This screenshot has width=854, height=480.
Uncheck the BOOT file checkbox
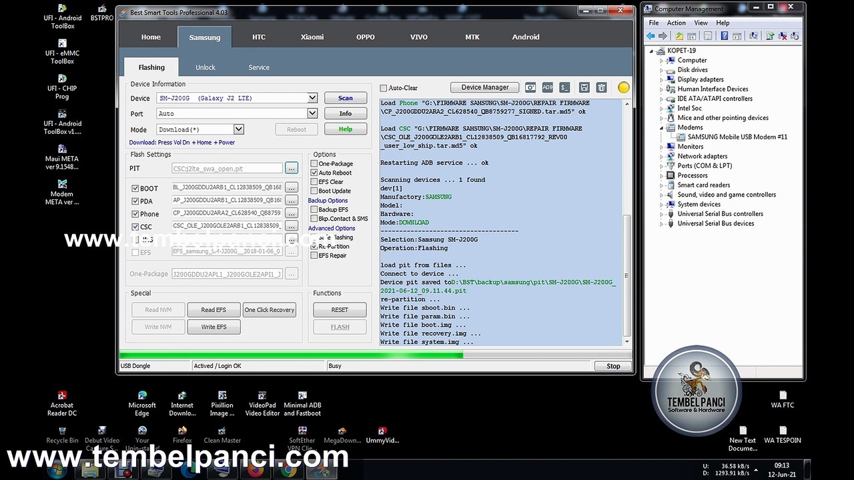click(x=135, y=189)
